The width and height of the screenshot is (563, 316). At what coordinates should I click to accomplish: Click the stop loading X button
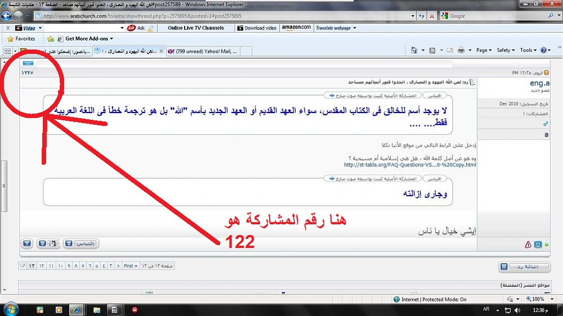tap(431, 16)
